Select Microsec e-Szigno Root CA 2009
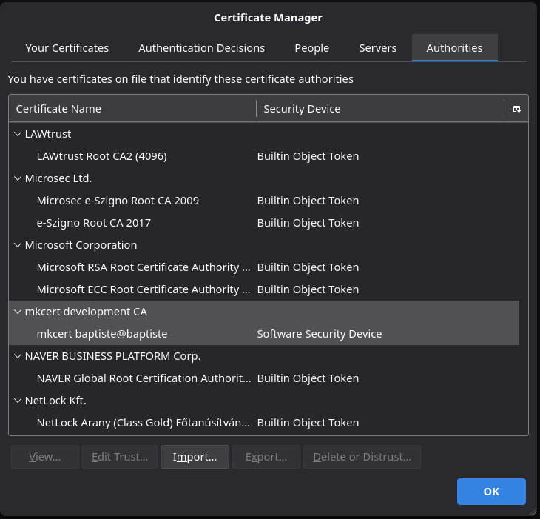Image resolution: width=540 pixels, height=519 pixels. 264,201
